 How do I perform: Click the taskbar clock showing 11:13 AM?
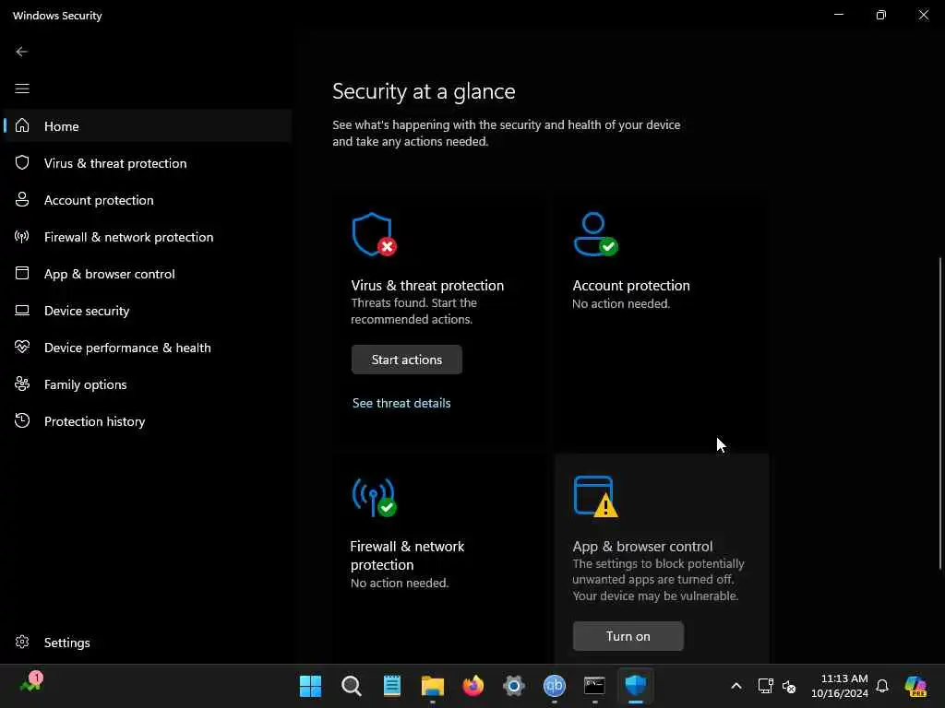[x=840, y=686]
